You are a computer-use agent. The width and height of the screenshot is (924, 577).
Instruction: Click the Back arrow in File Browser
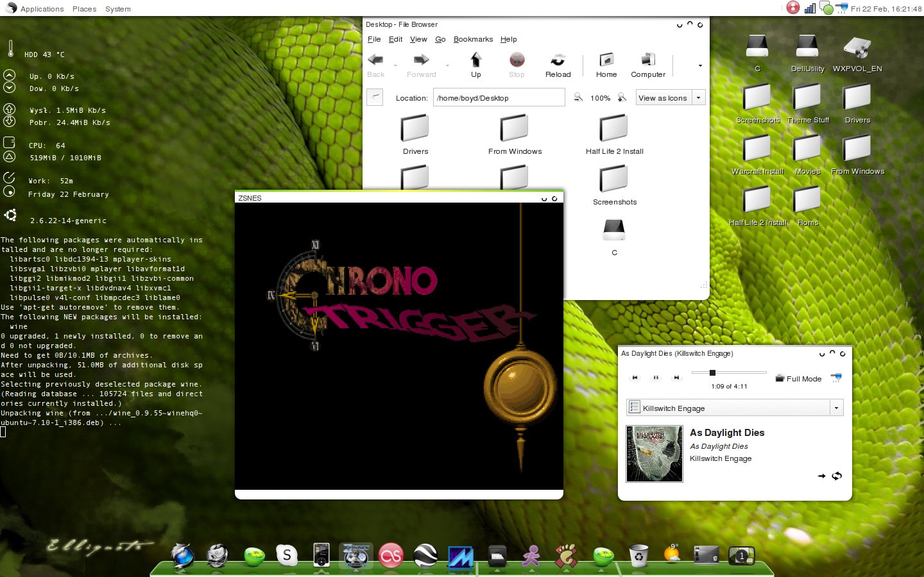click(x=376, y=65)
